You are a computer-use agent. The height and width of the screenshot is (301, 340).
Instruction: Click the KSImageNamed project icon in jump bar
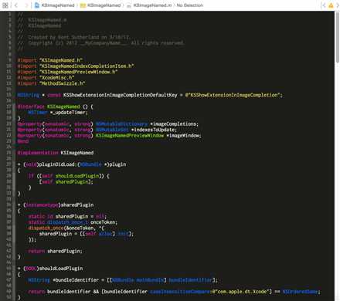pos(37,5)
